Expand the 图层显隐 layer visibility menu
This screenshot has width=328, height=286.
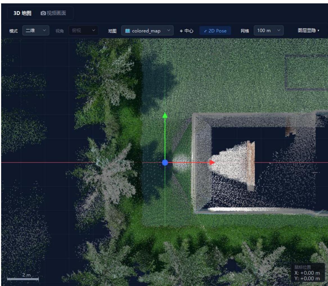tap(308, 31)
